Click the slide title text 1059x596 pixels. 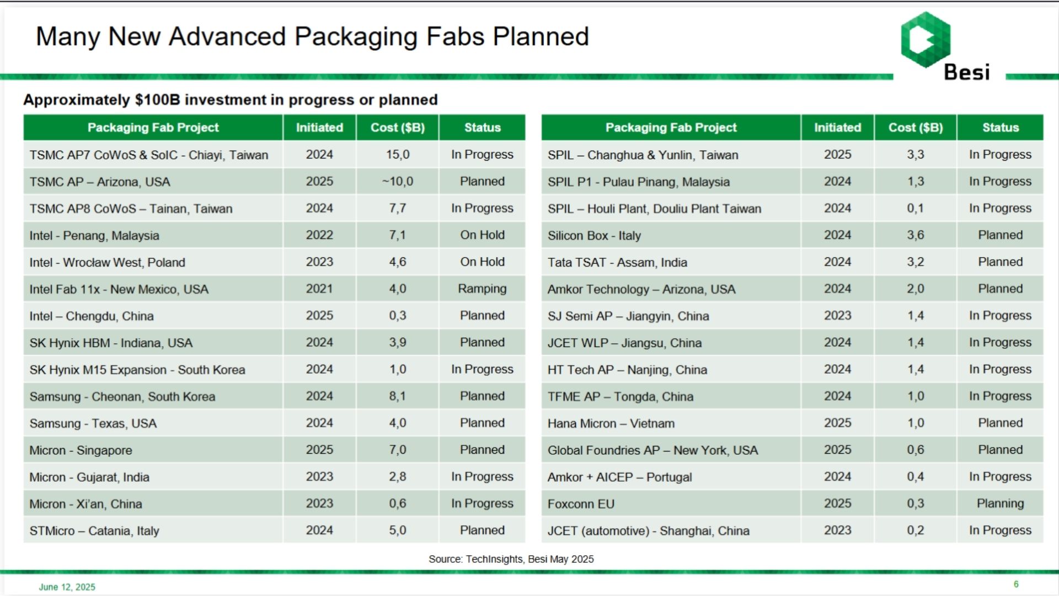tap(312, 36)
